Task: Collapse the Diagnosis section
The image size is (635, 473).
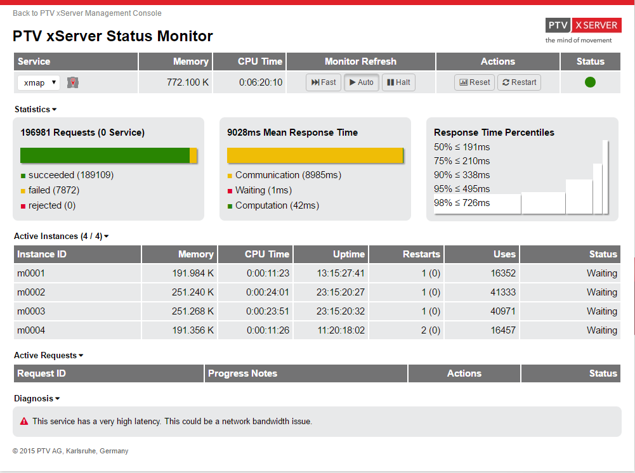Action: (x=37, y=399)
